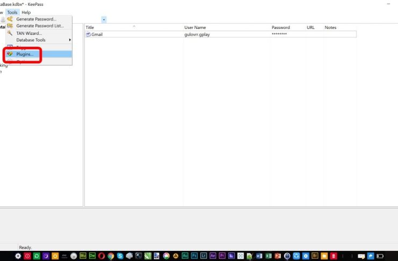
Task: Click the battery indicator in system tray
Action: pos(380,256)
